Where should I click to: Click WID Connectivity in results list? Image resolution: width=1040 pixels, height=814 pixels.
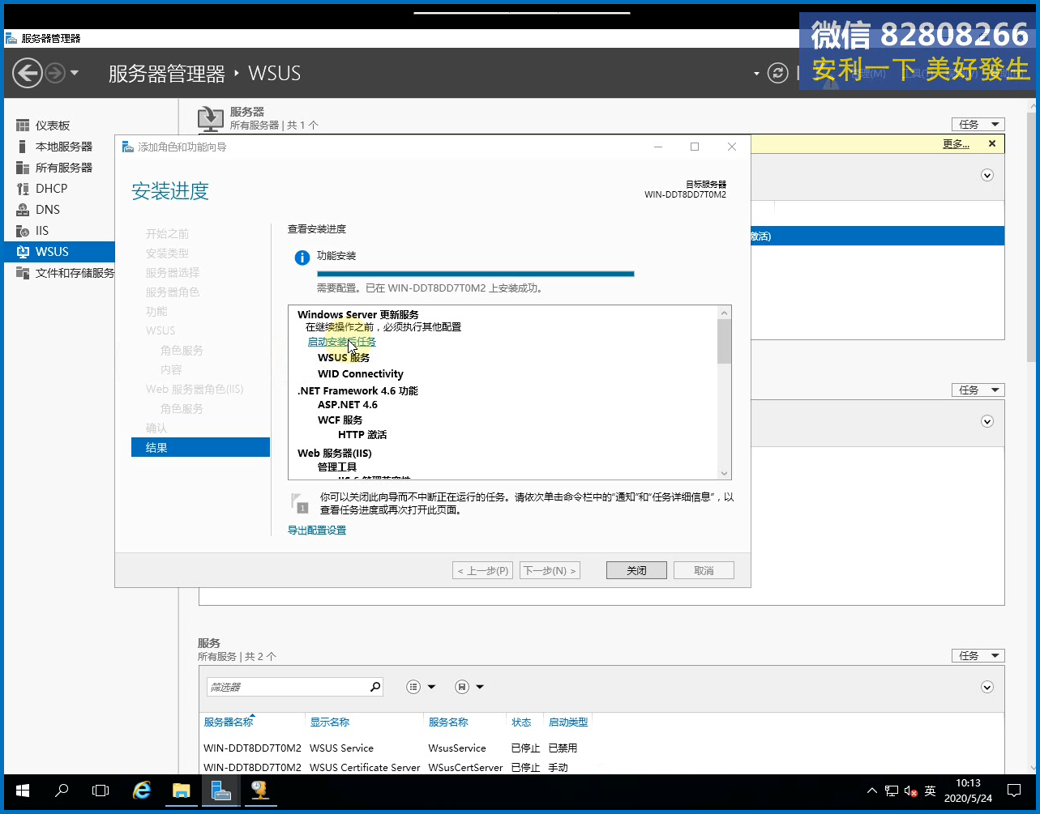360,373
